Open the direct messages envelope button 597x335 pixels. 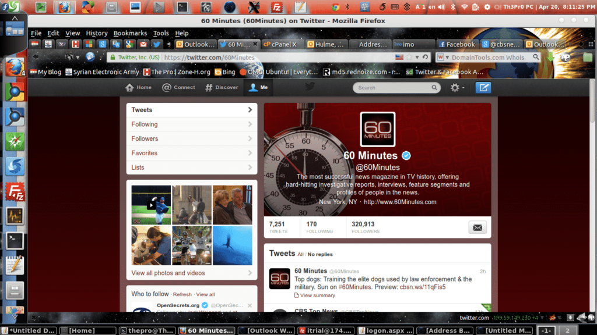(x=477, y=227)
